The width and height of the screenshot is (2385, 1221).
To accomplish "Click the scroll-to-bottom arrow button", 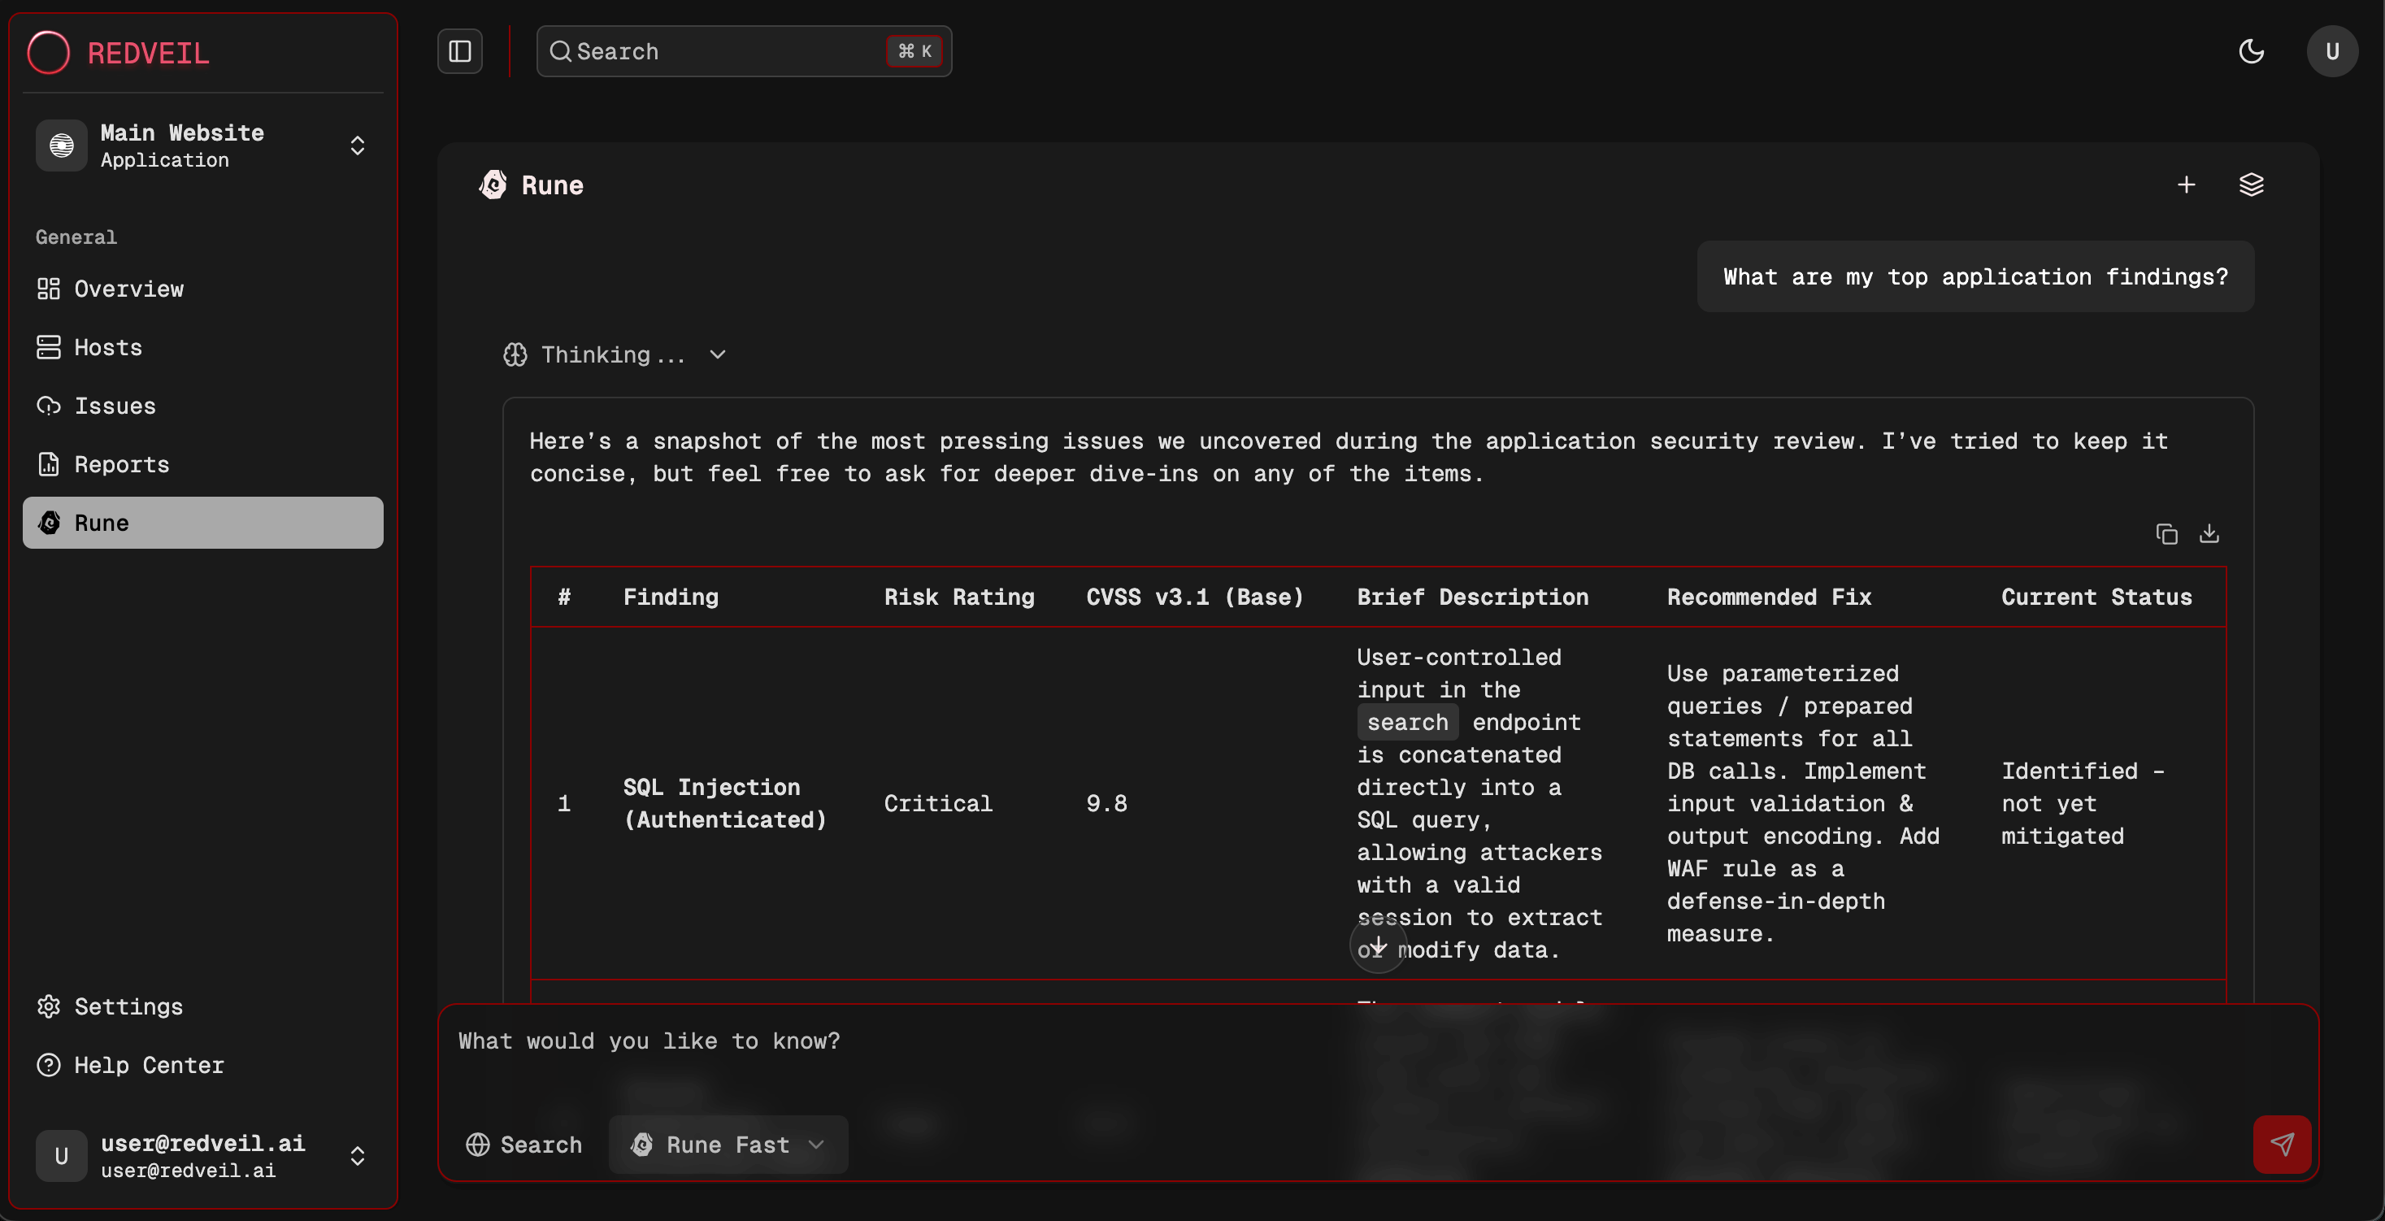I will (x=1378, y=945).
